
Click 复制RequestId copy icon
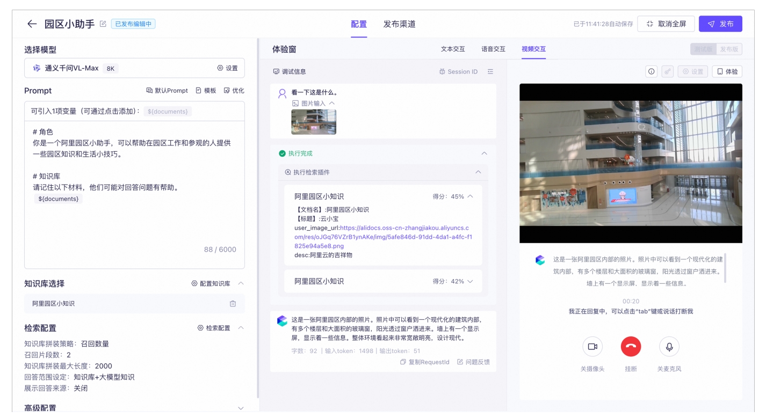pyautogui.click(x=403, y=362)
